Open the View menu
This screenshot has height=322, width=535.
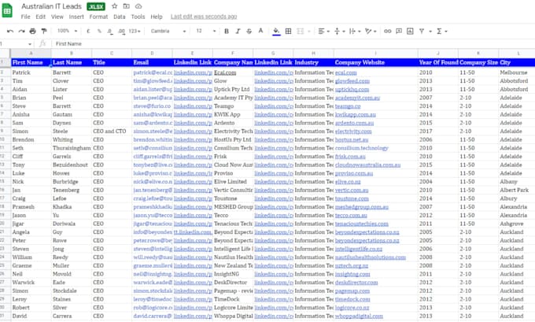coord(57,17)
